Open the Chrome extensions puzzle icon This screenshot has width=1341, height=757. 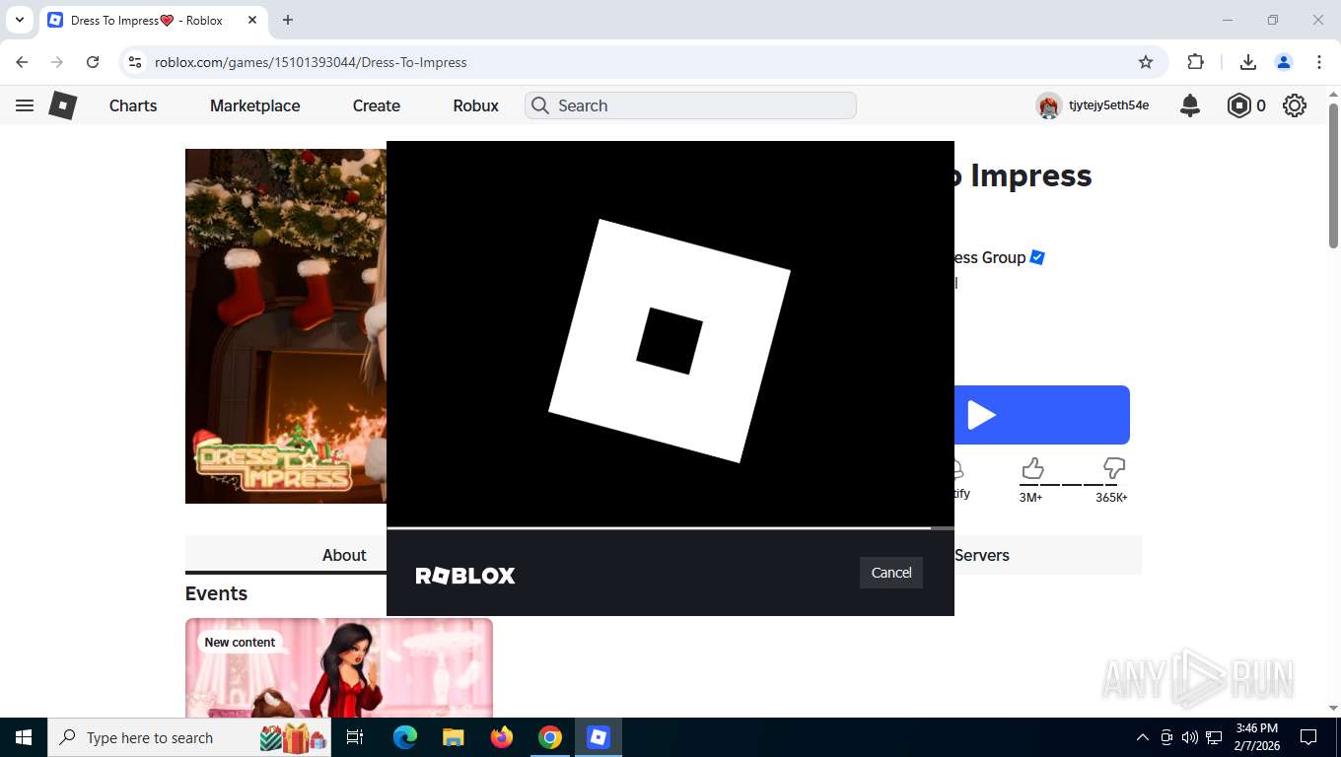point(1196,62)
